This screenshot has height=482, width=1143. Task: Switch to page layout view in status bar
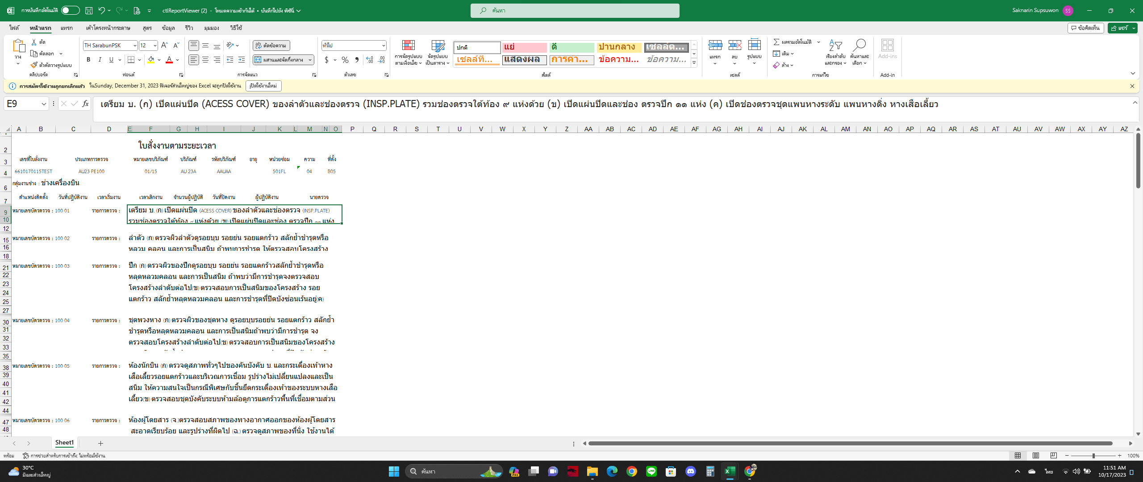(x=1035, y=456)
